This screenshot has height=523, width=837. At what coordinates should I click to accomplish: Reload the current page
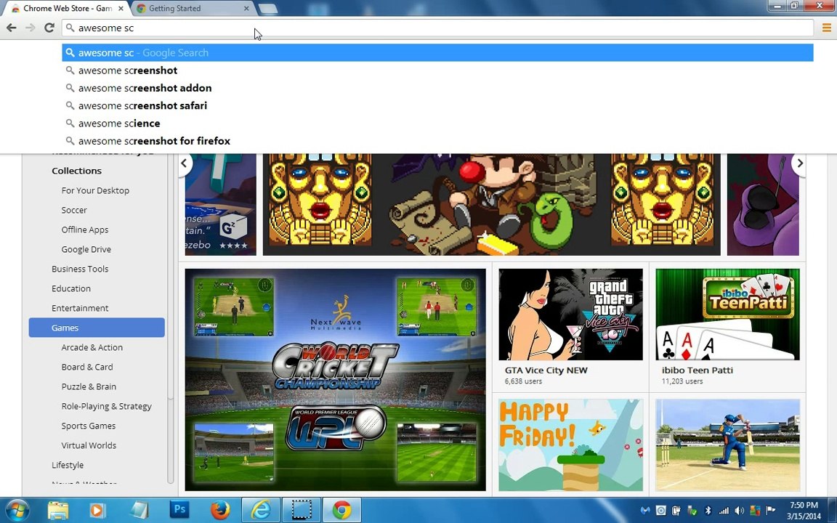[49, 28]
